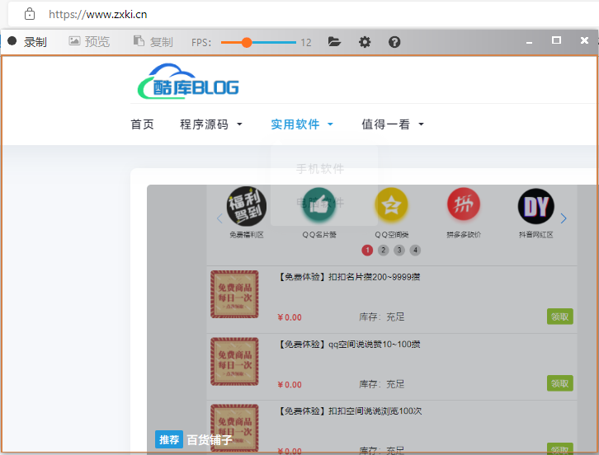Screen dimensions: 599x455
Task: Click the right carousel arrow
Action: [564, 218]
